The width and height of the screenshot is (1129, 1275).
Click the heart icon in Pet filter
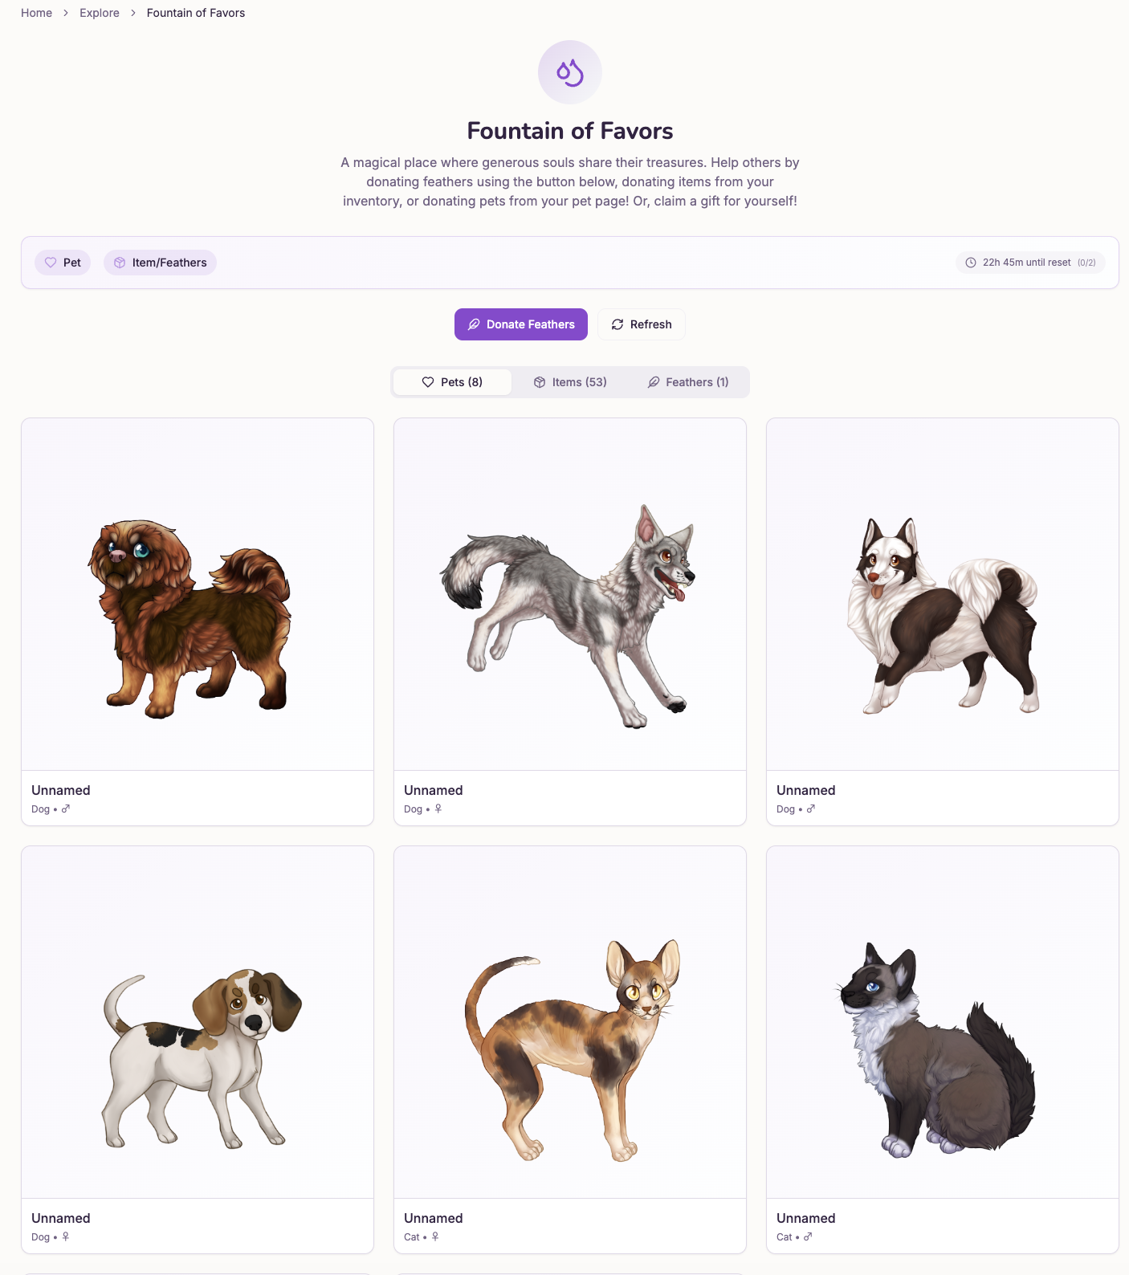pos(51,263)
